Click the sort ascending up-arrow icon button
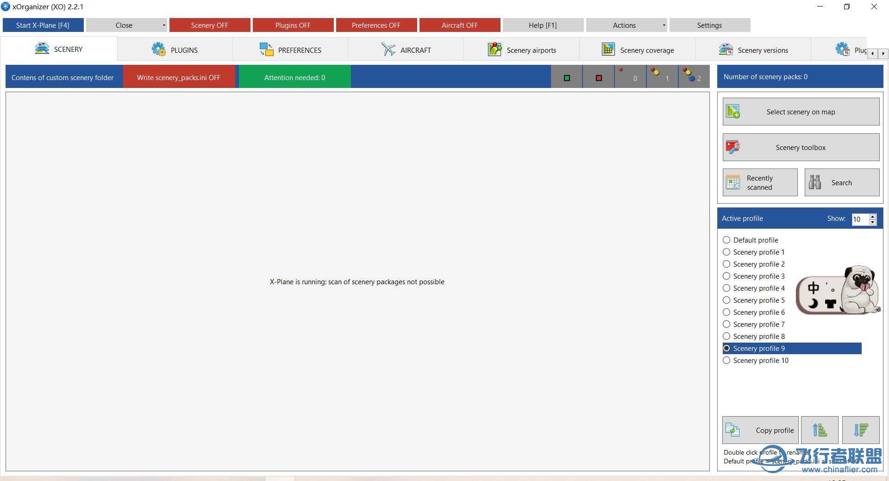This screenshot has width=889, height=481. point(820,430)
